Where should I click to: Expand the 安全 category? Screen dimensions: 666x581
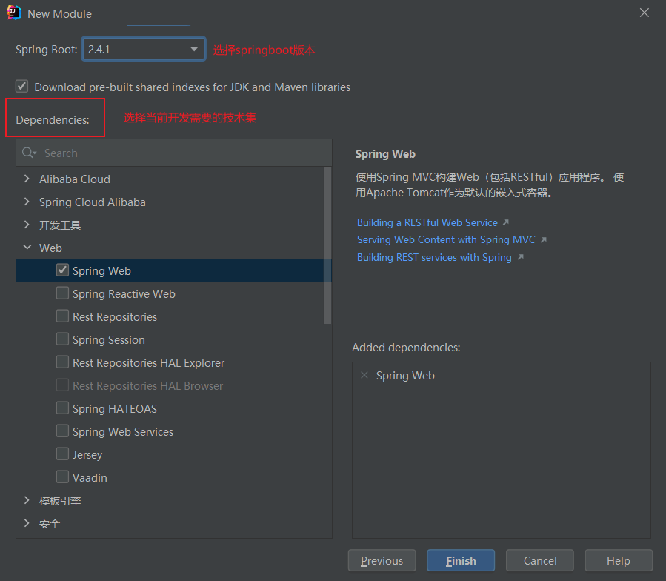(27, 523)
